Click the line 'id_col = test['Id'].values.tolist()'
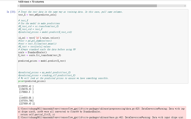This screenshot has height=119, width=191. [39, 38]
